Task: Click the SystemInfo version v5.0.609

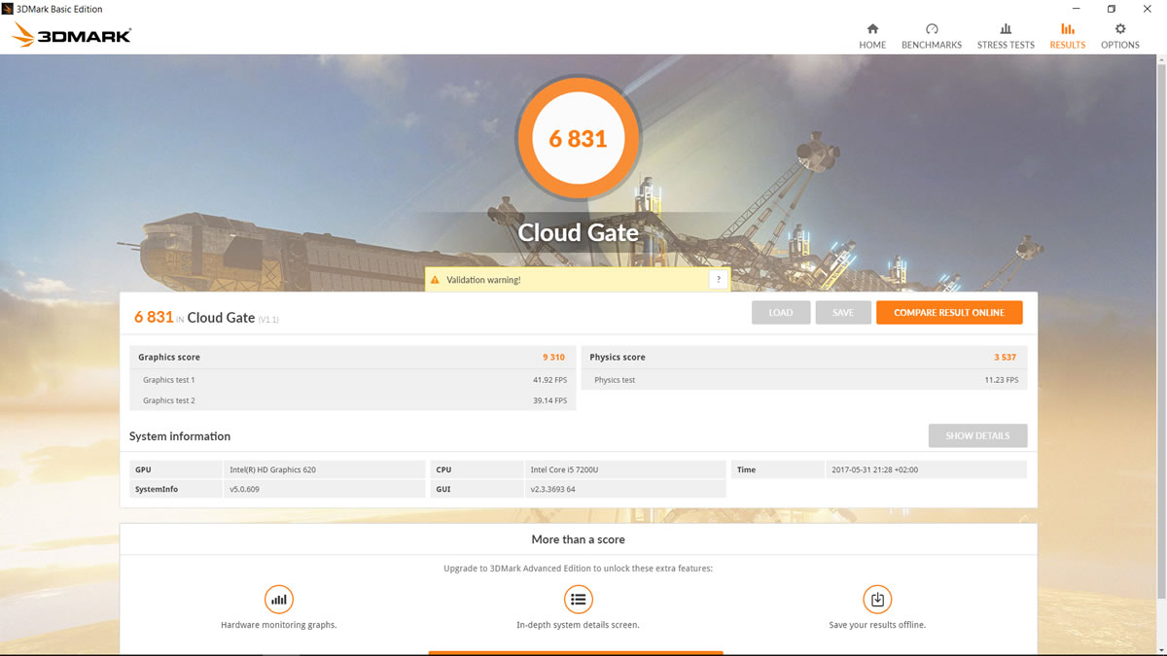Action: click(x=246, y=489)
